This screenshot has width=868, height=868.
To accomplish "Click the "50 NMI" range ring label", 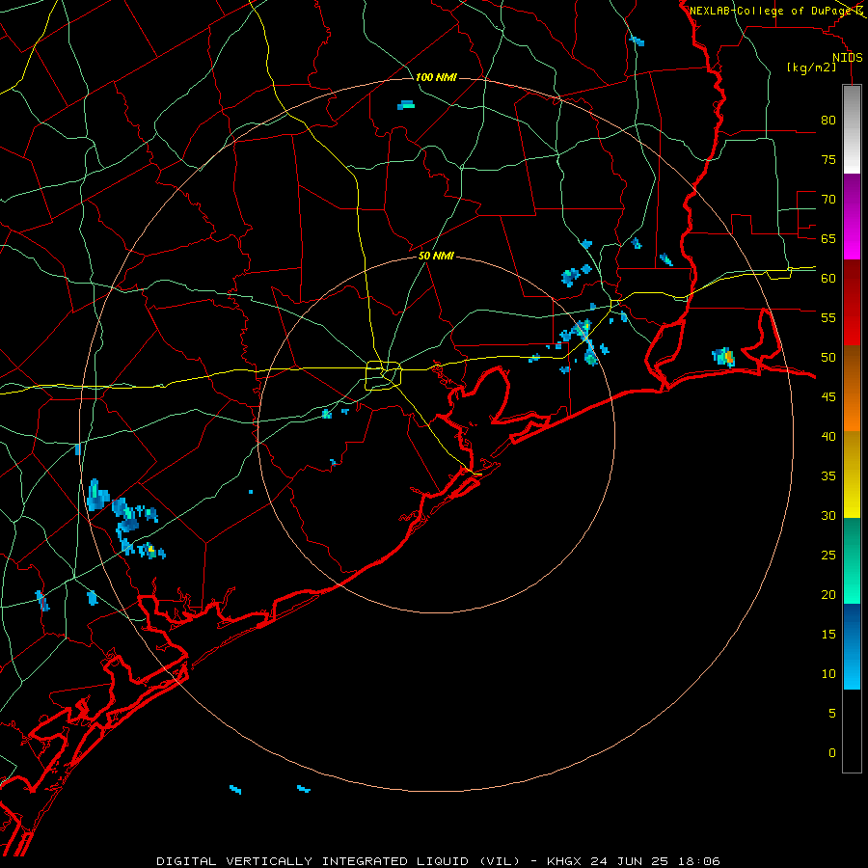I will pos(436,256).
